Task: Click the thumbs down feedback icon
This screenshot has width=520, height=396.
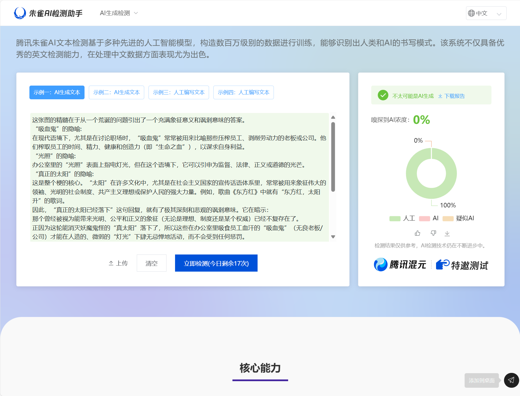Action: tap(433, 233)
